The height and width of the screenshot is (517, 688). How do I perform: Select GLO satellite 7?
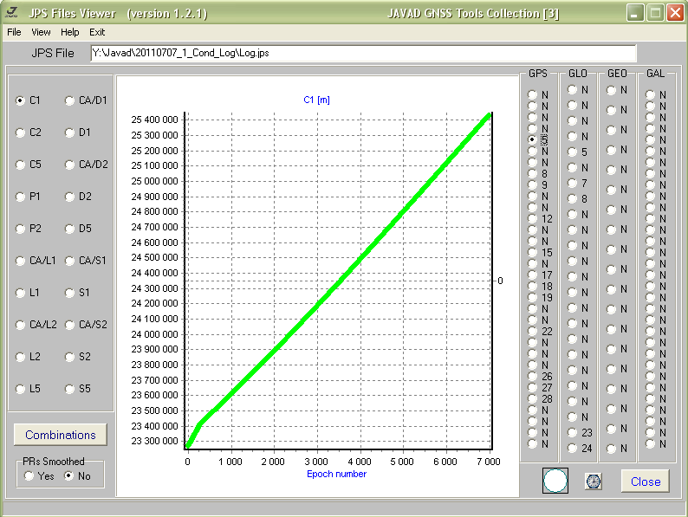573,183
